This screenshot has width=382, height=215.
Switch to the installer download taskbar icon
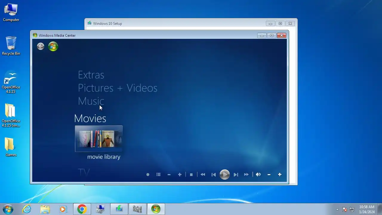point(119,209)
